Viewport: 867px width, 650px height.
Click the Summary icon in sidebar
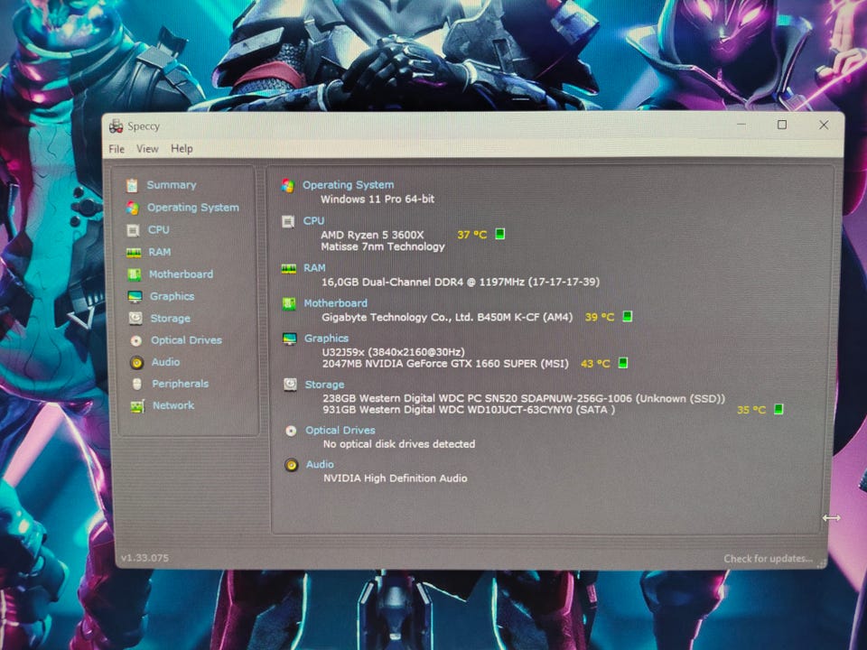[132, 185]
